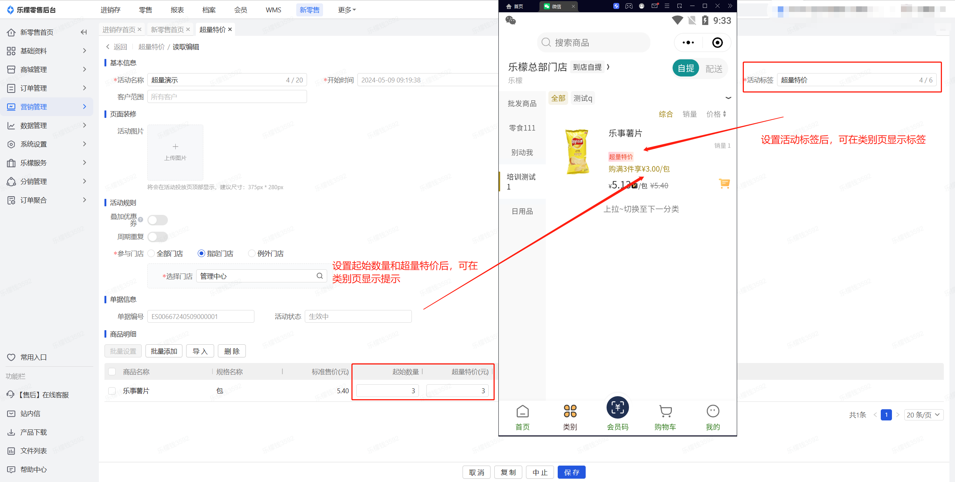
Task: Click the 商城管理 store icon
Action: point(11,69)
